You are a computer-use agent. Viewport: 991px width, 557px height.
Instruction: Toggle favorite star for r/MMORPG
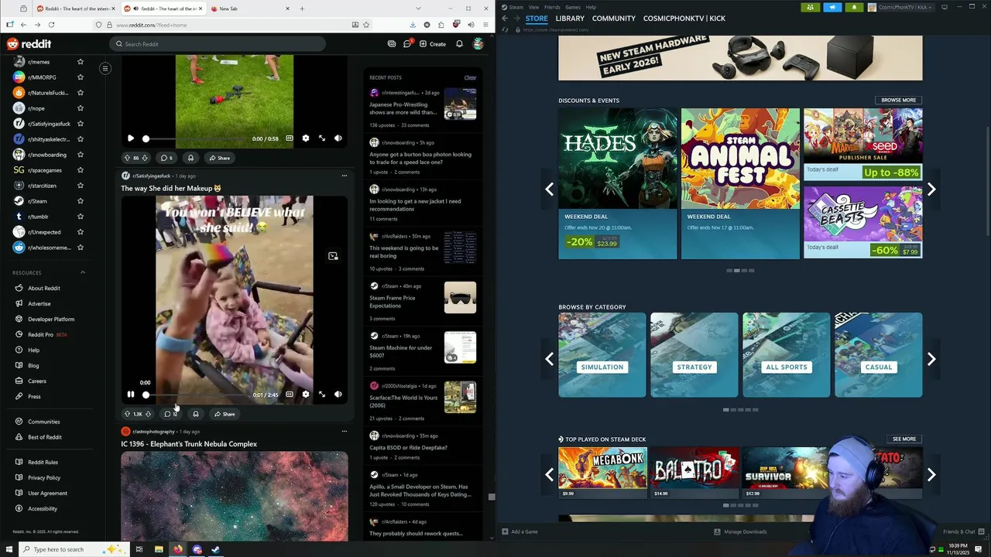point(80,77)
